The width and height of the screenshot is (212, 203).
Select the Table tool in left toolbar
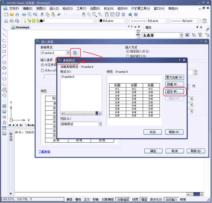(4, 128)
